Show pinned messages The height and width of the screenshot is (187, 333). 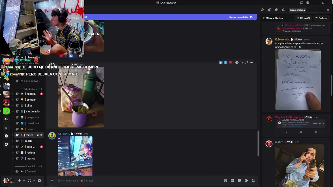point(276,10)
